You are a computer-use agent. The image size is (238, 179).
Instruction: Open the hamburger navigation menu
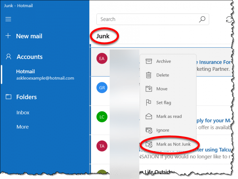tap(8, 19)
